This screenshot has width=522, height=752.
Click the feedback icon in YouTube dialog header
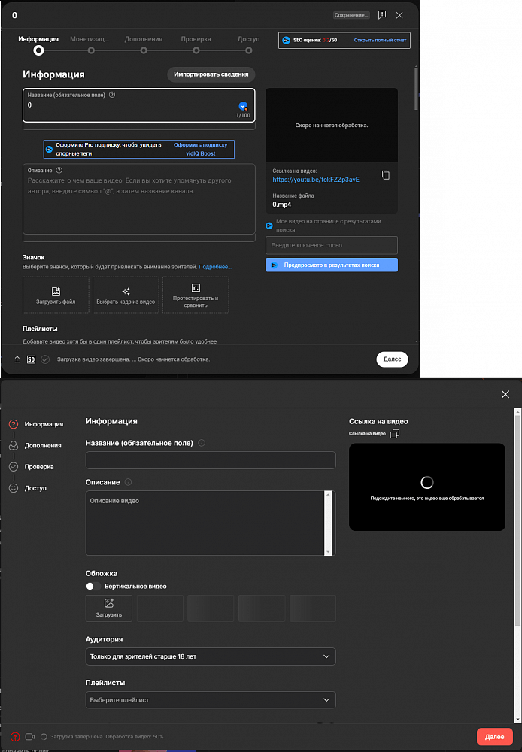pos(382,15)
